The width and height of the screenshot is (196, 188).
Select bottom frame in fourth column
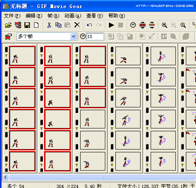(x=128, y=161)
